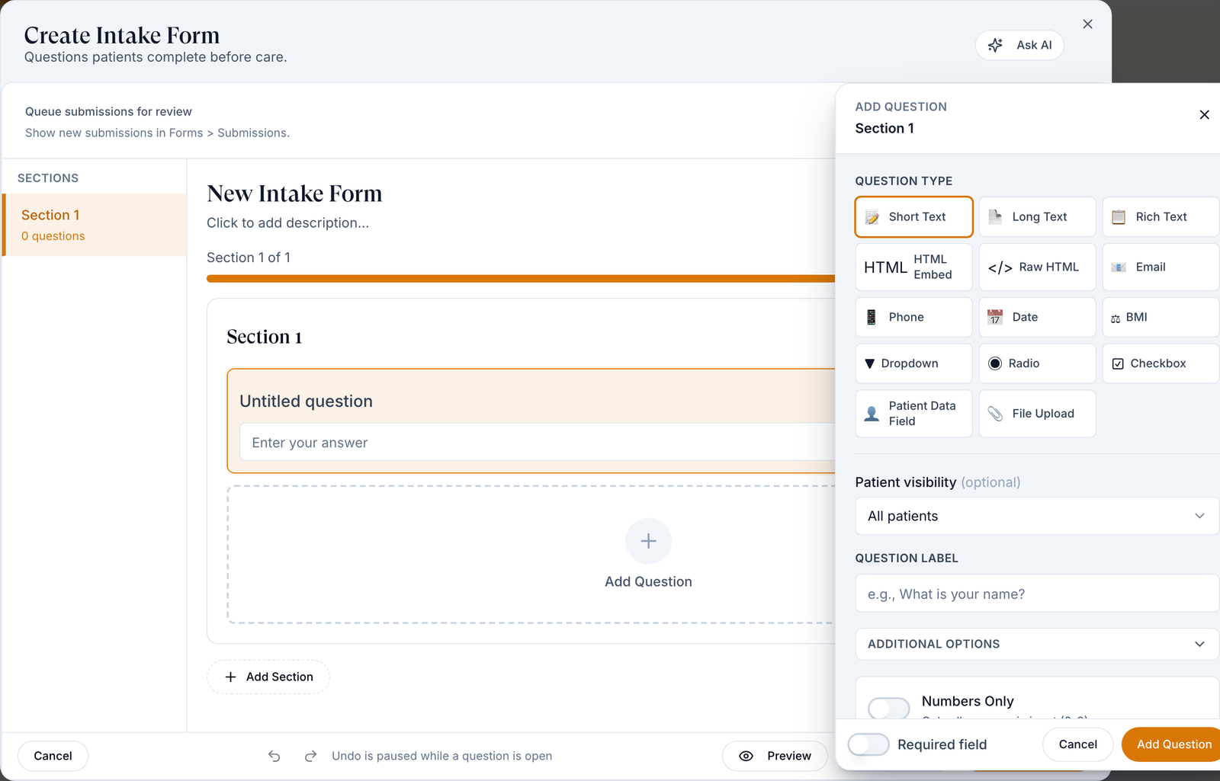Click the Section 1 heading in the form
Image resolution: width=1220 pixels, height=781 pixels.
(264, 337)
